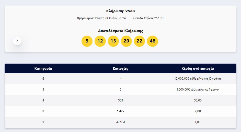Select the yellow ball number 12

(x=100, y=41)
